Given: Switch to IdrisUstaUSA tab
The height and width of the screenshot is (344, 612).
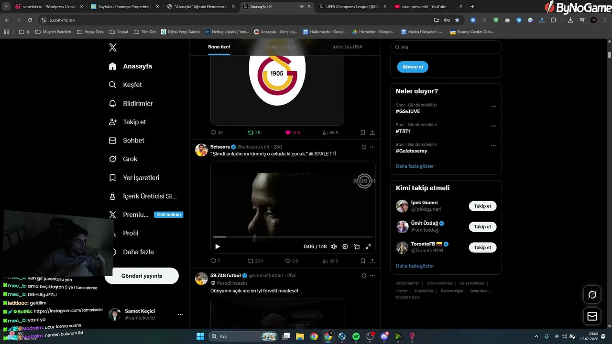Looking at the screenshot, I should (x=347, y=47).
